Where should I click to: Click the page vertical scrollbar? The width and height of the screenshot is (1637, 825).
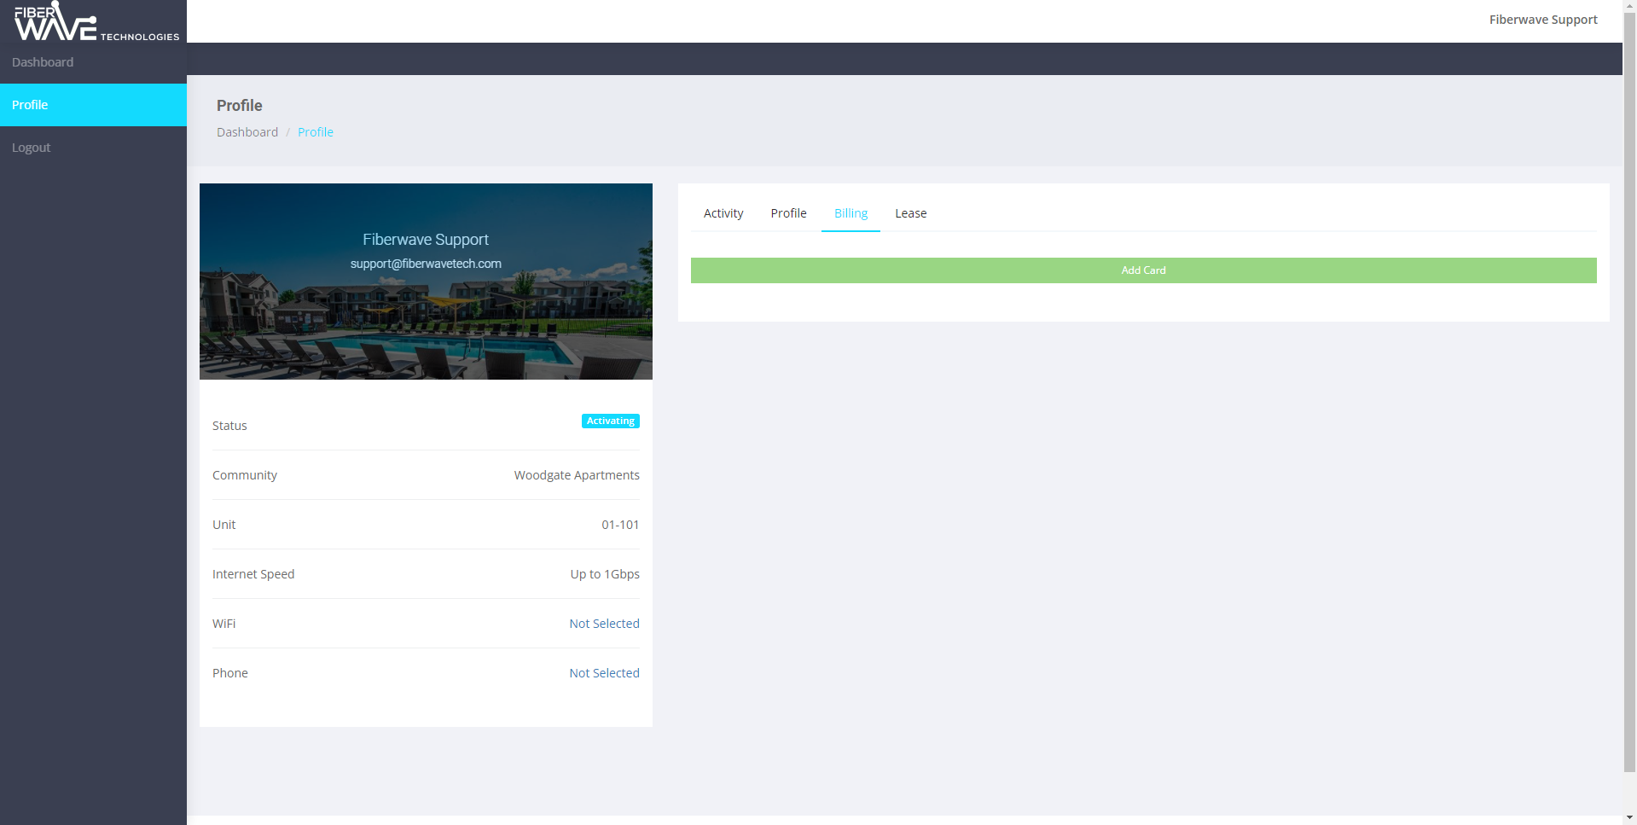tap(1630, 392)
